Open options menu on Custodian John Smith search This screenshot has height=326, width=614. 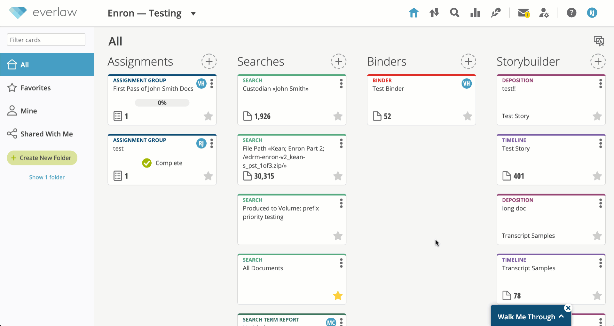(x=341, y=83)
